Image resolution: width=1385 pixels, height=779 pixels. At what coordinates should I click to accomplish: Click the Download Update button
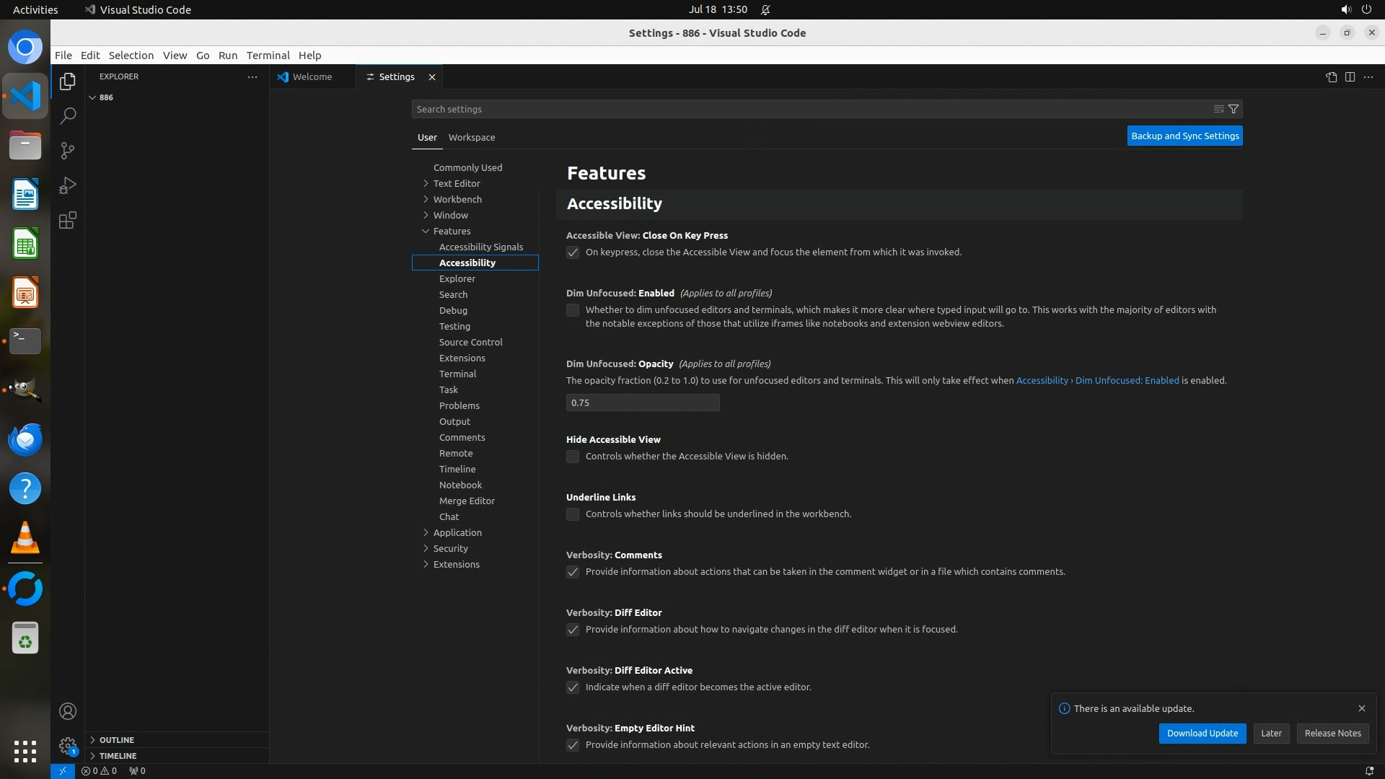pyautogui.click(x=1202, y=734)
